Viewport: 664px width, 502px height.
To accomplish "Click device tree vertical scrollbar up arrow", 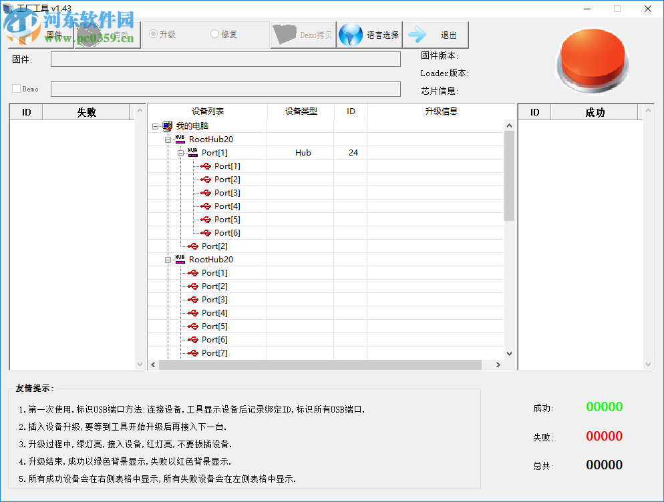I will tap(510, 125).
